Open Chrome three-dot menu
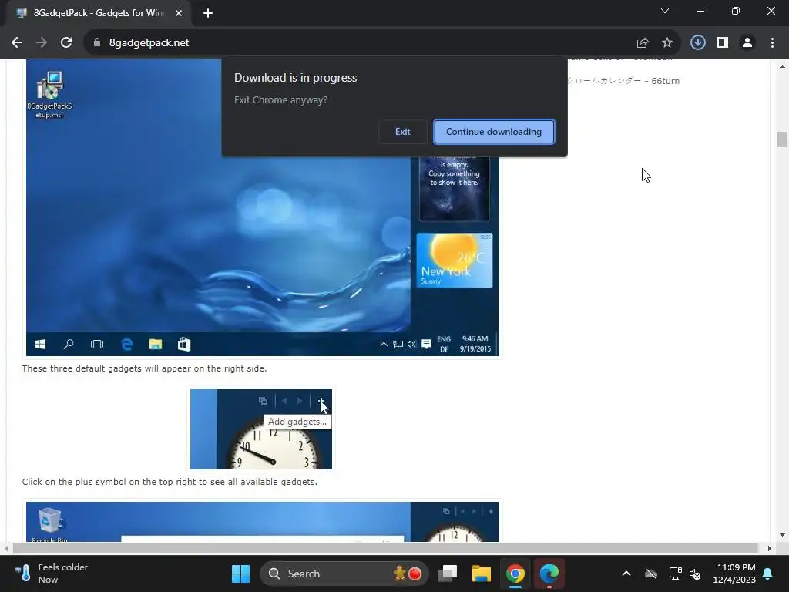Image resolution: width=789 pixels, height=592 pixels. coord(772,43)
